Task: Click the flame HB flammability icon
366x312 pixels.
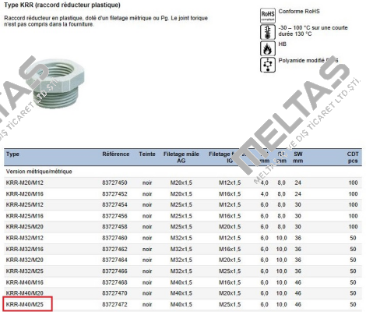Action: tap(268, 48)
